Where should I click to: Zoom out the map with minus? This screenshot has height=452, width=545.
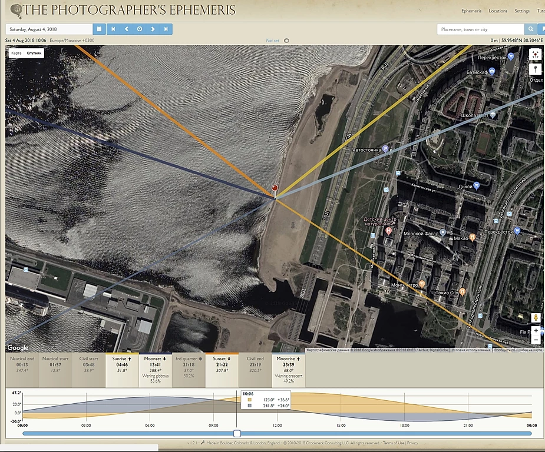536,340
